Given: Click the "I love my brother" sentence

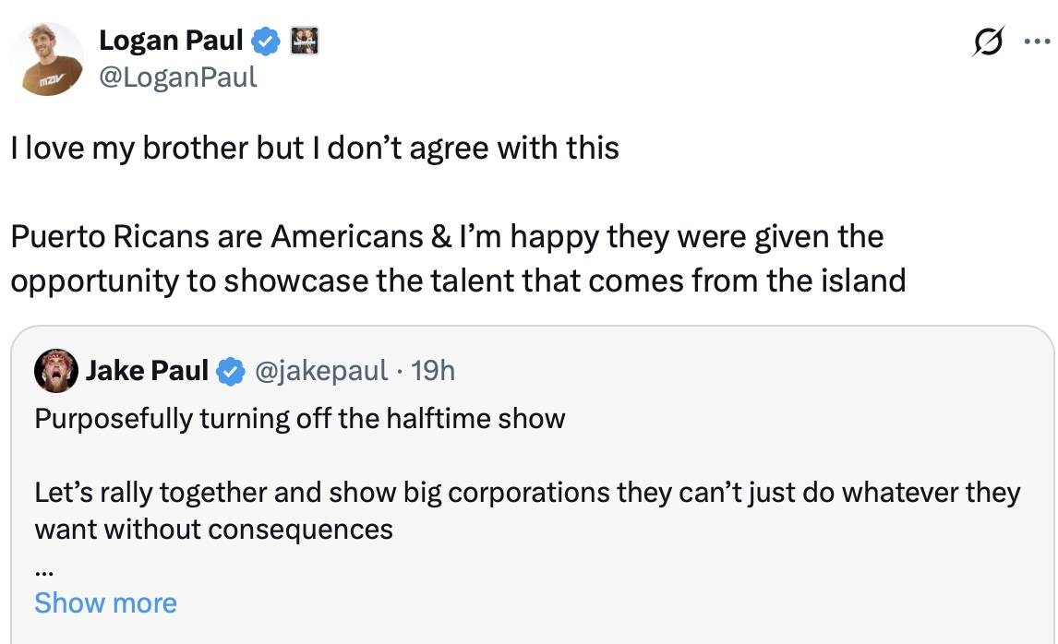Looking at the screenshot, I should 315,148.
